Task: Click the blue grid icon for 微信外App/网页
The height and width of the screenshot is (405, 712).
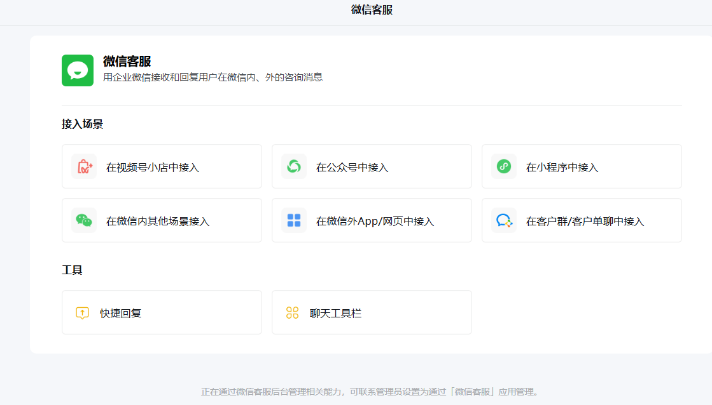Action: pyautogui.click(x=294, y=221)
